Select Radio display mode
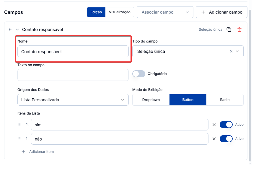256x170 pixels. [225, 100]
